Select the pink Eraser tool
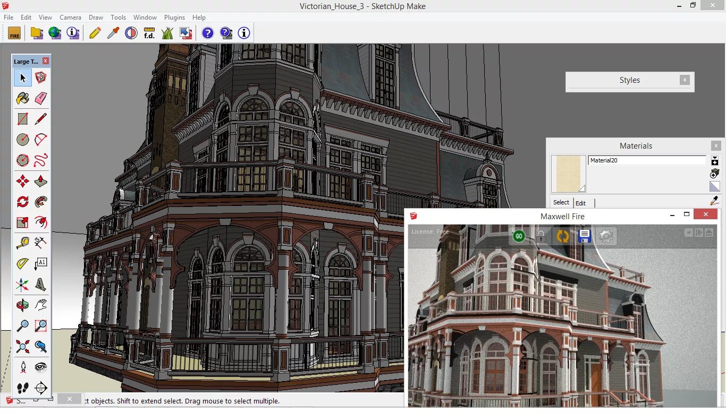The width and height of the screenshot is (726, 413). pos(41,98)
